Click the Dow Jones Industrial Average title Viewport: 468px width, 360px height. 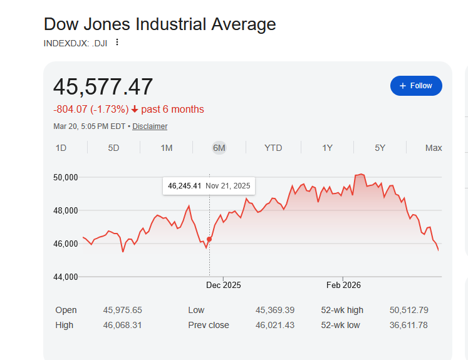point(160,24)
